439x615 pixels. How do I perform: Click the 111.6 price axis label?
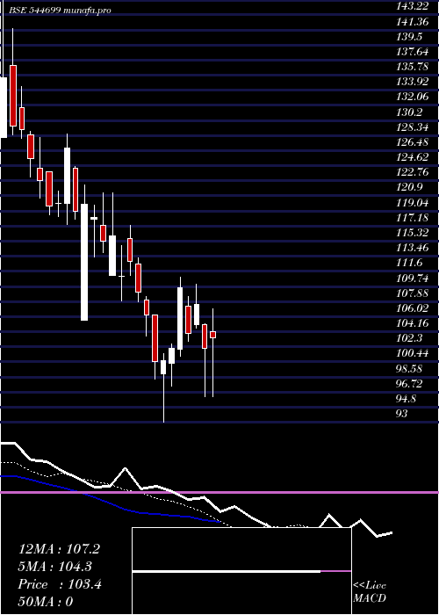pos(409,264)
